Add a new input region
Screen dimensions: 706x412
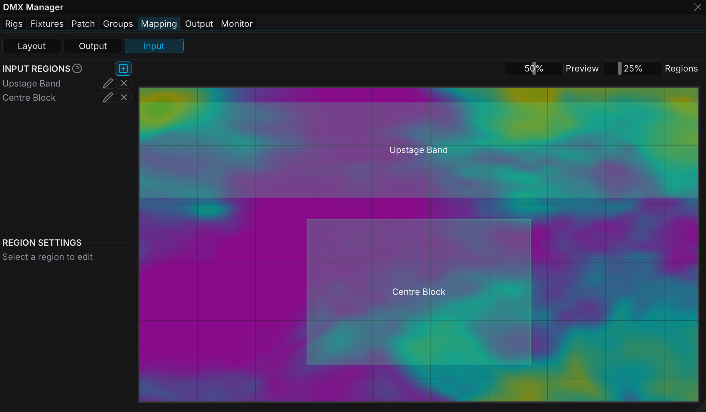tap(123, 69)
